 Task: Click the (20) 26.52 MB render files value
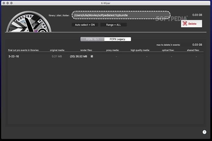[x=78, y=56]
